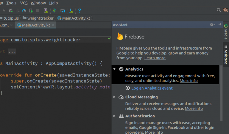Expand the folded import region
This screenshot has height=134, width=229.
(12, 52)
